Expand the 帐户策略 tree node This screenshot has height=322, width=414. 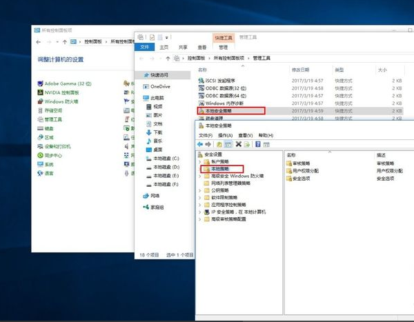pos(199,161)
